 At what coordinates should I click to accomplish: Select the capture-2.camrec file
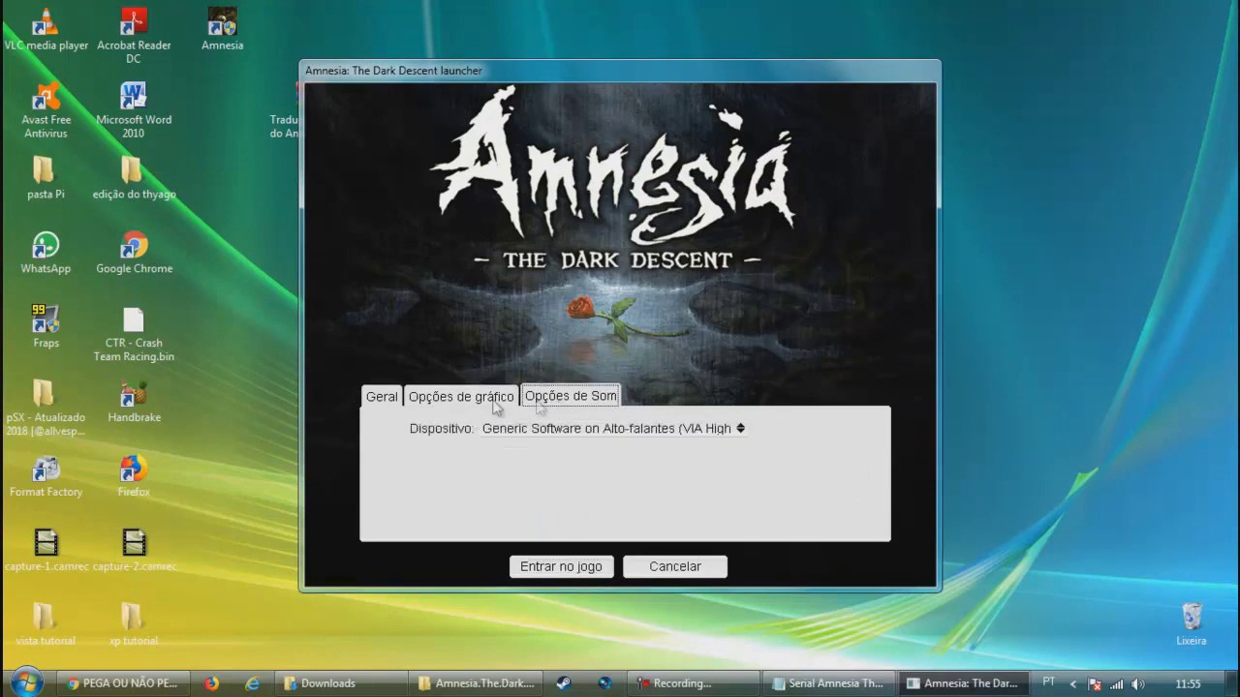click(134, 550)
